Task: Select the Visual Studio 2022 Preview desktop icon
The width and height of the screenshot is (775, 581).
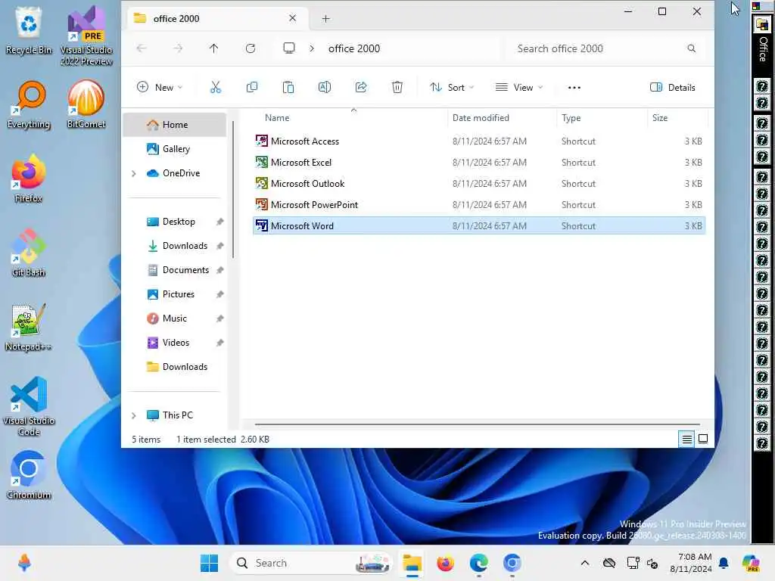Action: pyautogui.click(x=86, y=36)
